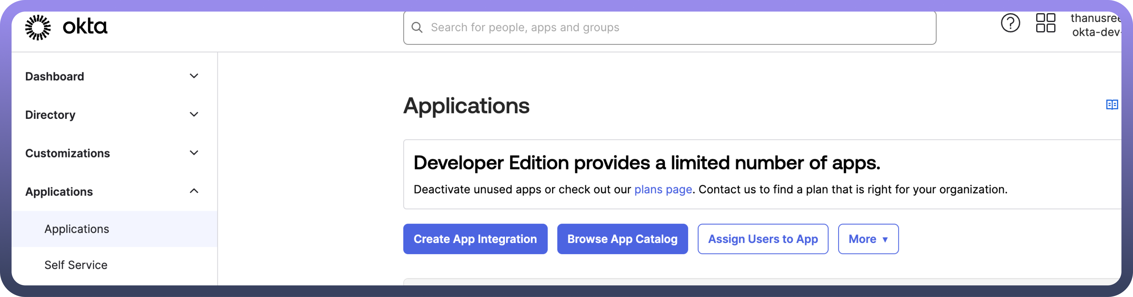The image size is (1133, 297).
Task: Collapse the Applications section chevron
Action: (x=194, y=191)
